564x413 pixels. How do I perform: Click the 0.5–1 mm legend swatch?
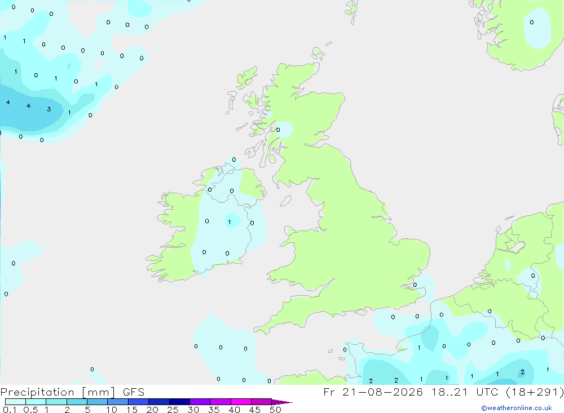(x=36, y=402)
